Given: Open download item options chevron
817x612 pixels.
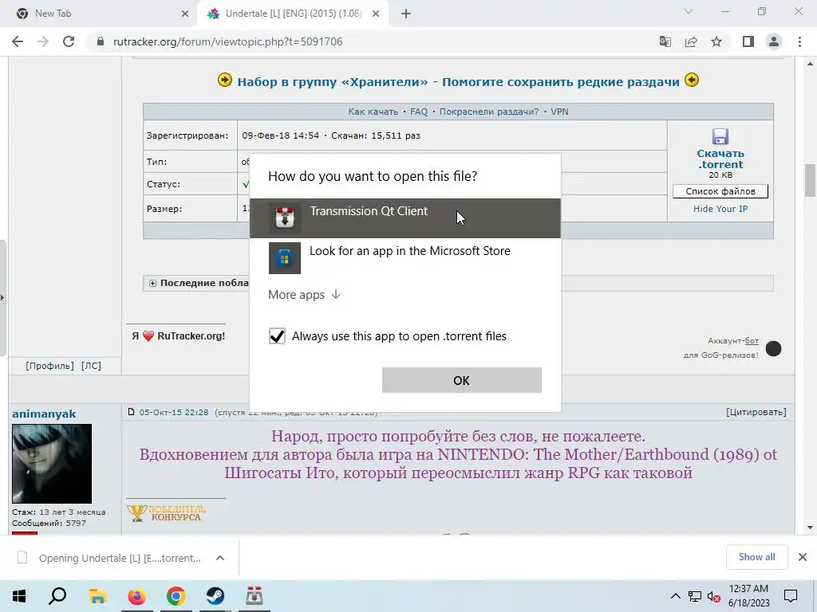Looking at the screenshot, I should (x=220, y=558).
